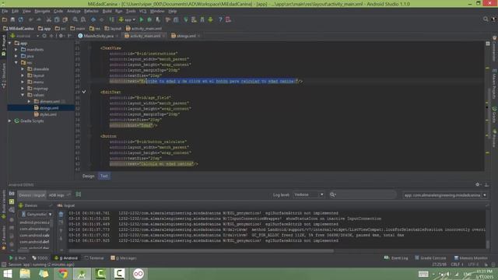Image resolution: width=498 pixels, height=280 pixels.
Task: Open the Build menu
Action: click(x=107, y=11)
